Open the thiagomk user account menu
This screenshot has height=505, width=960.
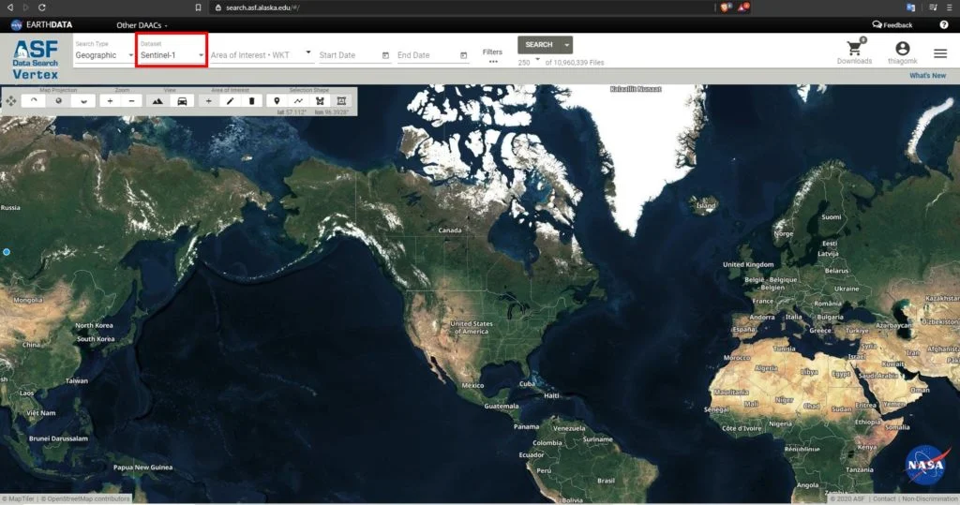(903, 52)
